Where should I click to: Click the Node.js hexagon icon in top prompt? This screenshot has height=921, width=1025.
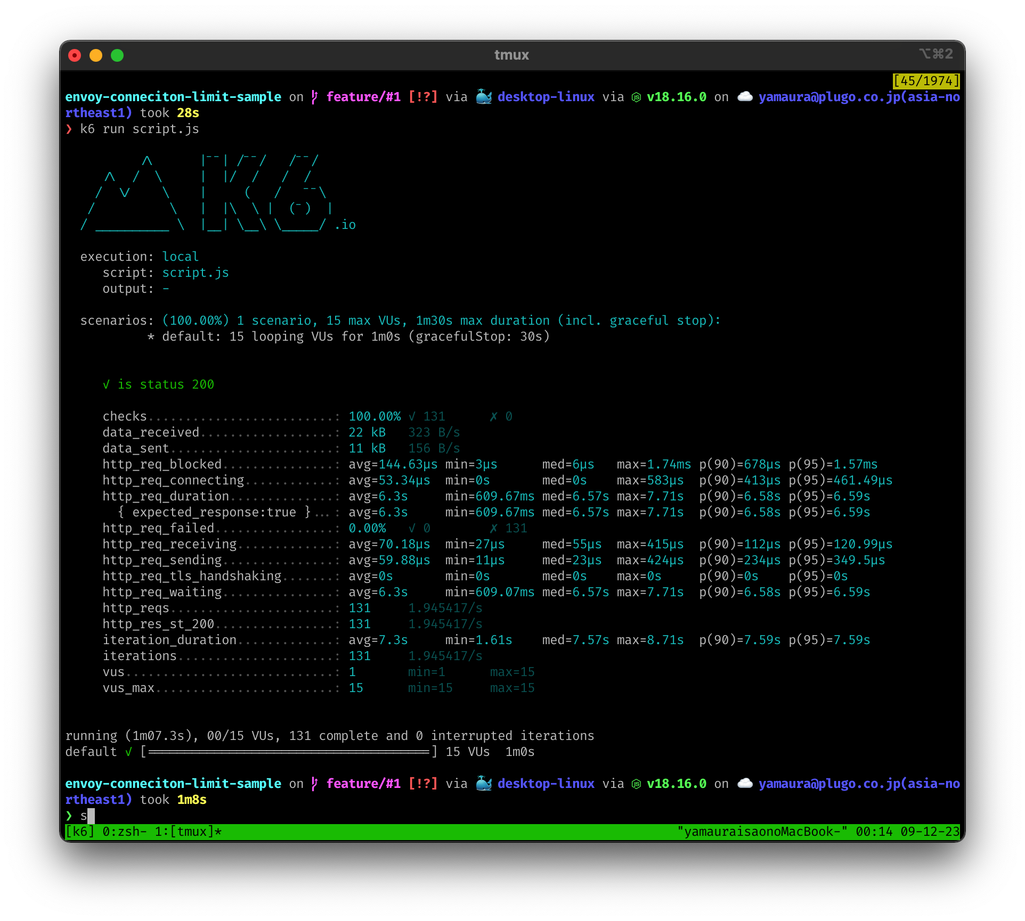point(636,97)
